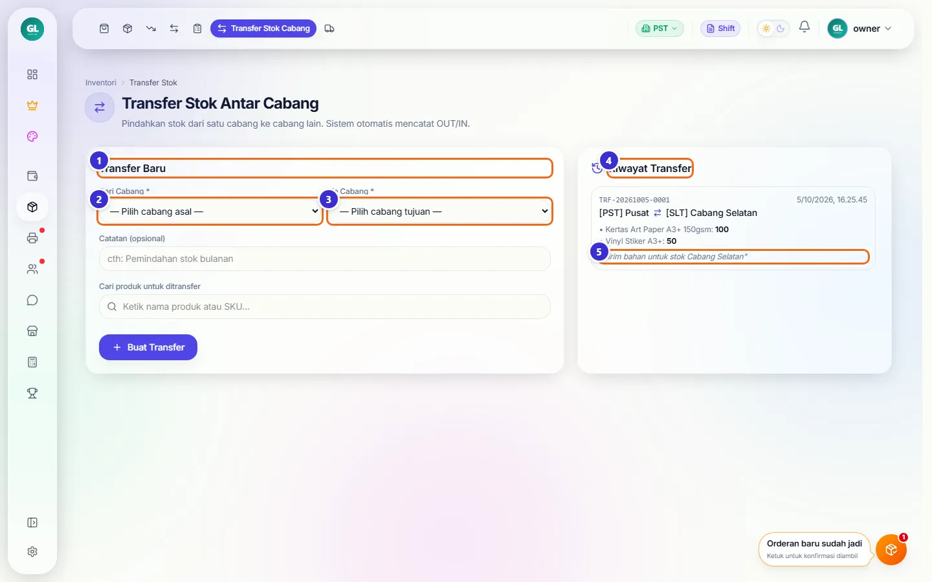
Task: Click the clipboard list icon in top toolbar
Action: pyautogui.click(x=197, y=28)
